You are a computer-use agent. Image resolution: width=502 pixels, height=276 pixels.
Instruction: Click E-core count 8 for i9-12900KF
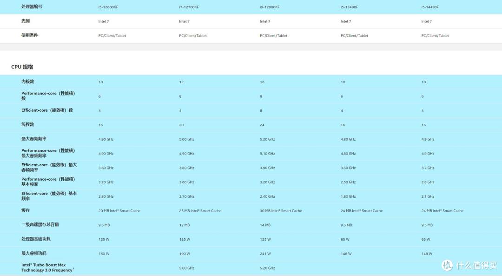tap(261, 111)
